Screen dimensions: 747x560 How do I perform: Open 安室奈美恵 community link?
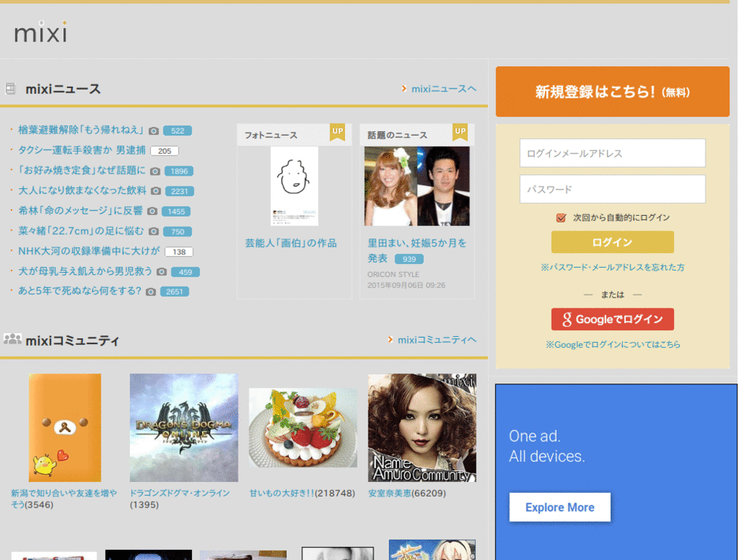[390, 494]
